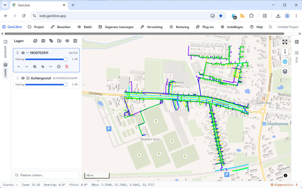The image size is (302, 188).
Task: Delete the 19O0703911 layer with trash icon
Action: pos(67,67)
